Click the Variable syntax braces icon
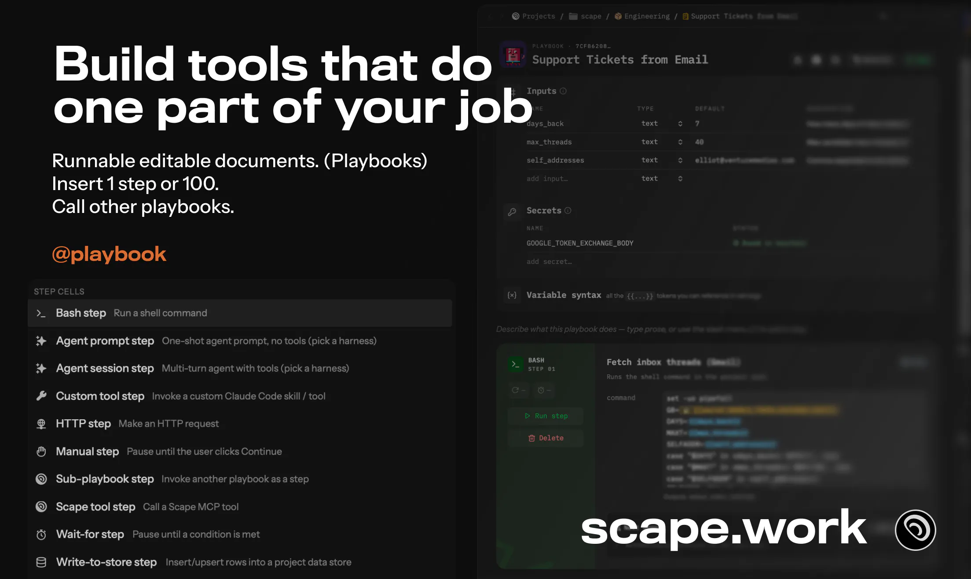The width and height of the screenshot is (971, 579). (512, 295)
